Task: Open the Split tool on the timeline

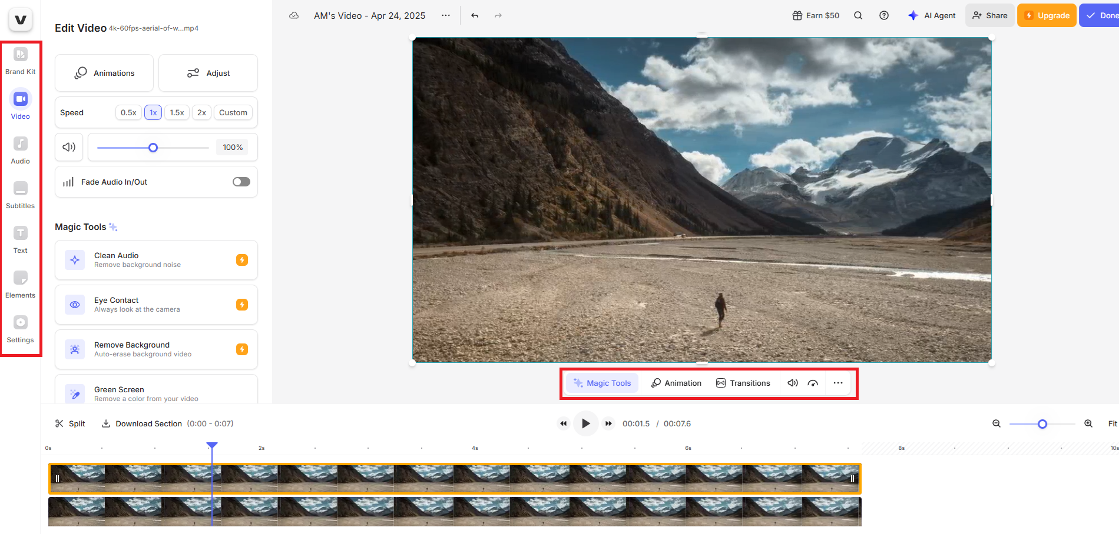Action: coord(69,423)
